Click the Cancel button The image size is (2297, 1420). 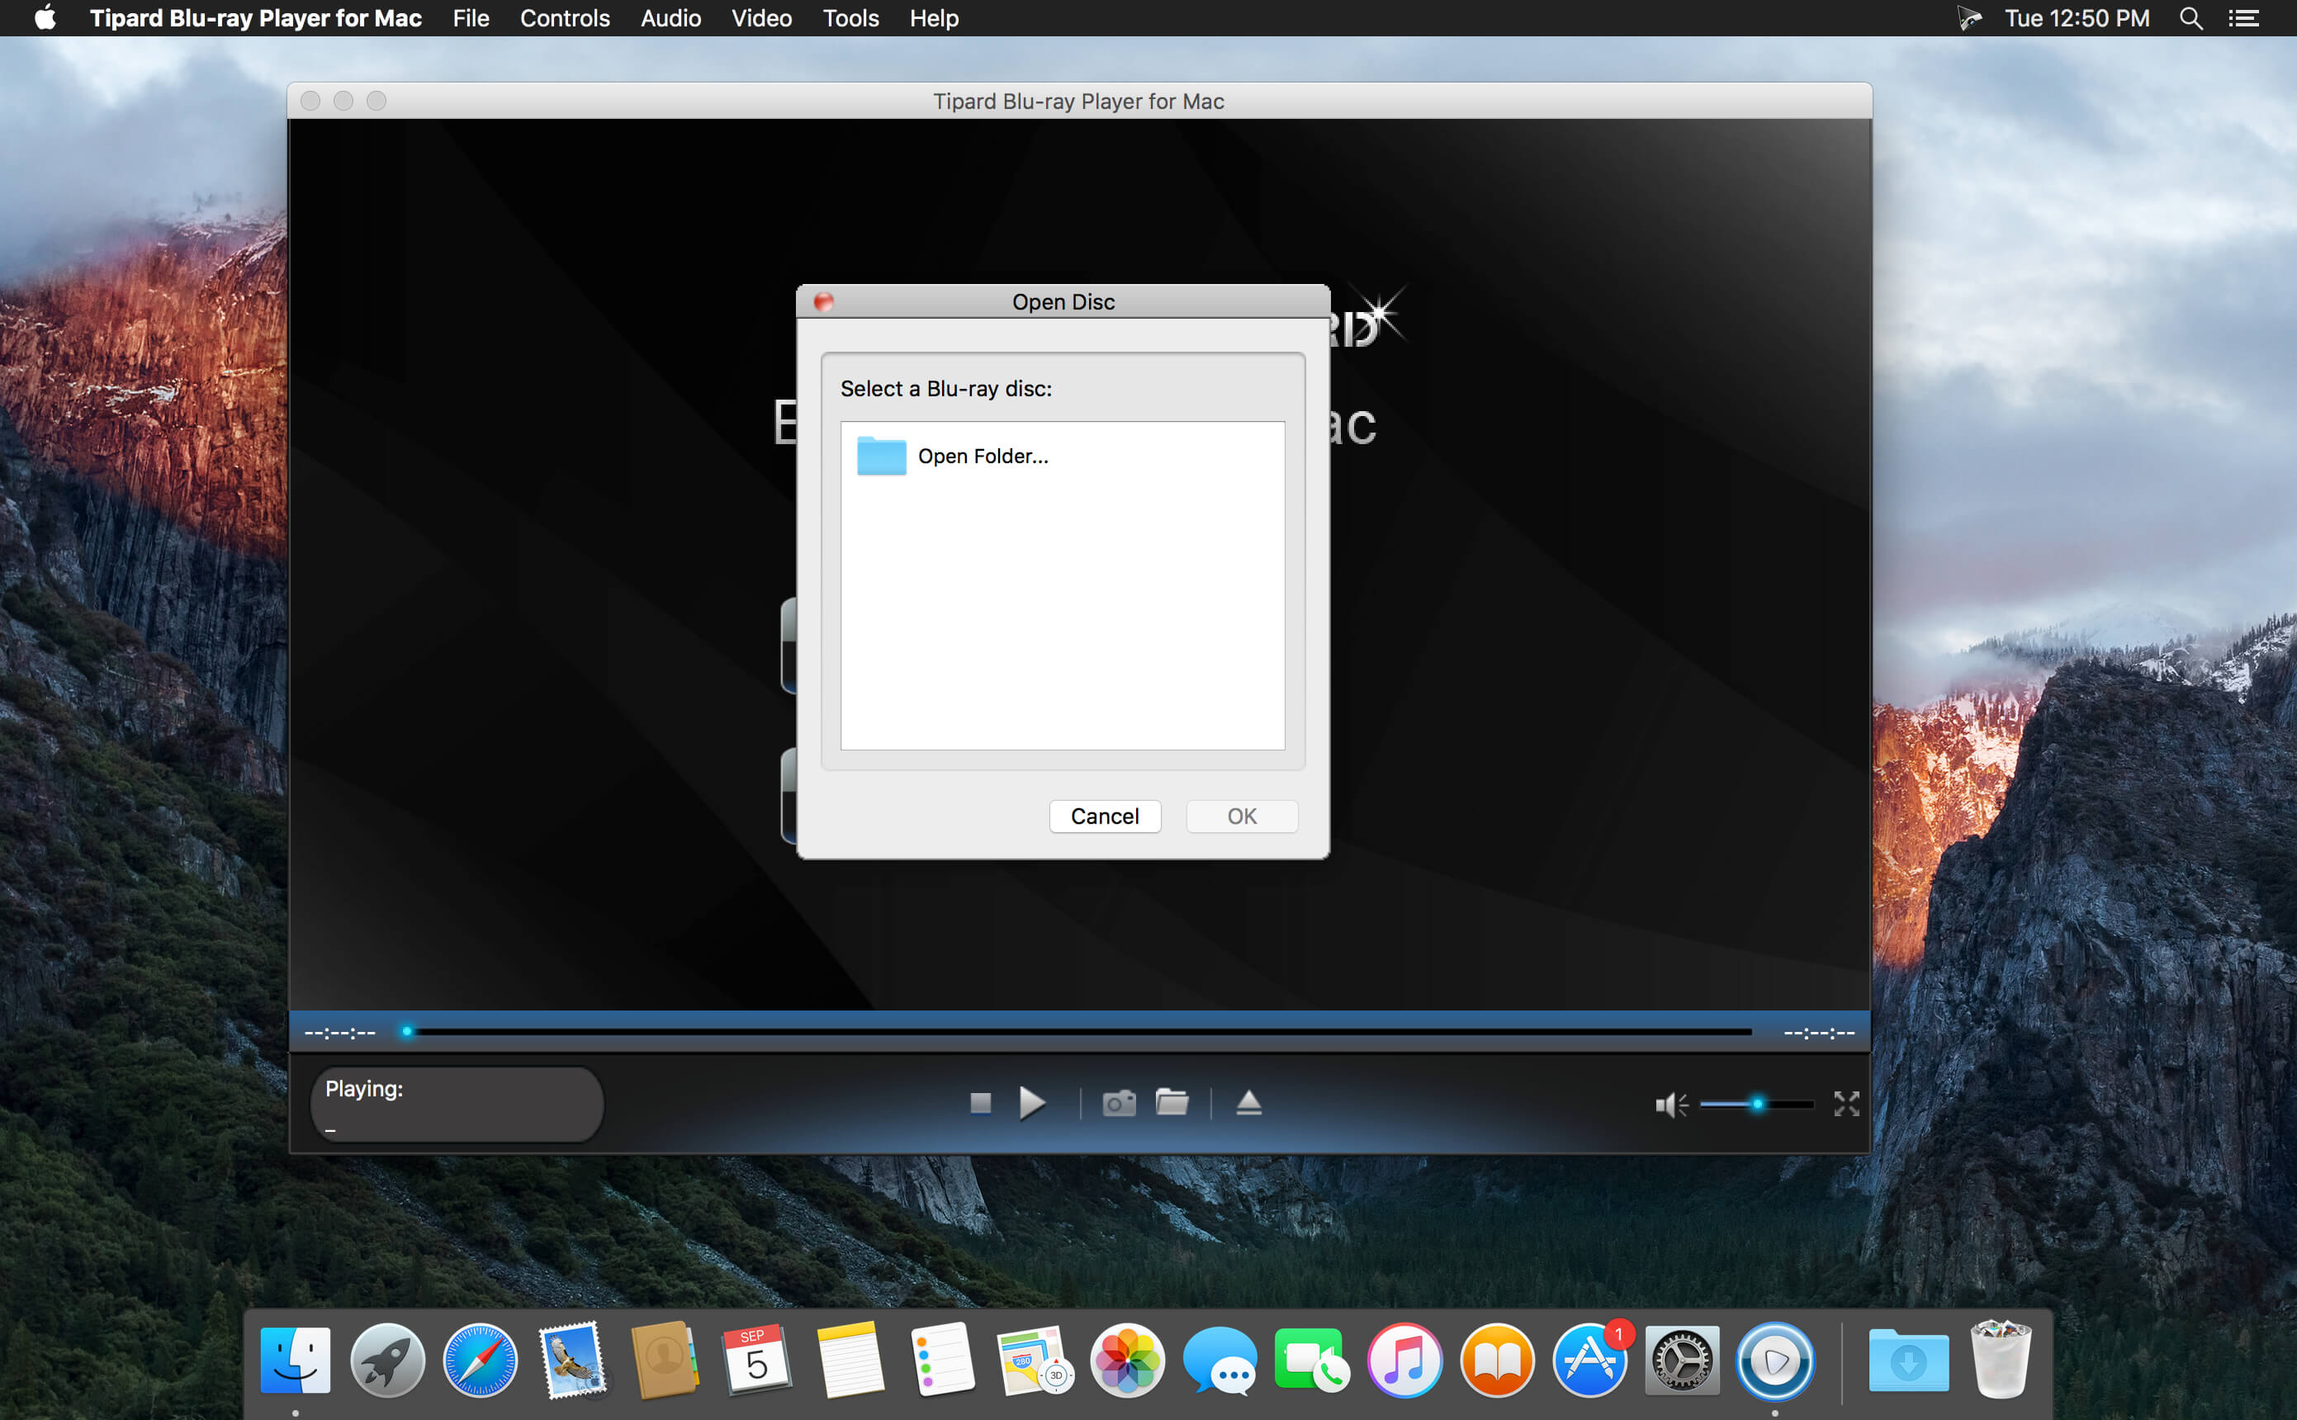[x=1105, y=816]
